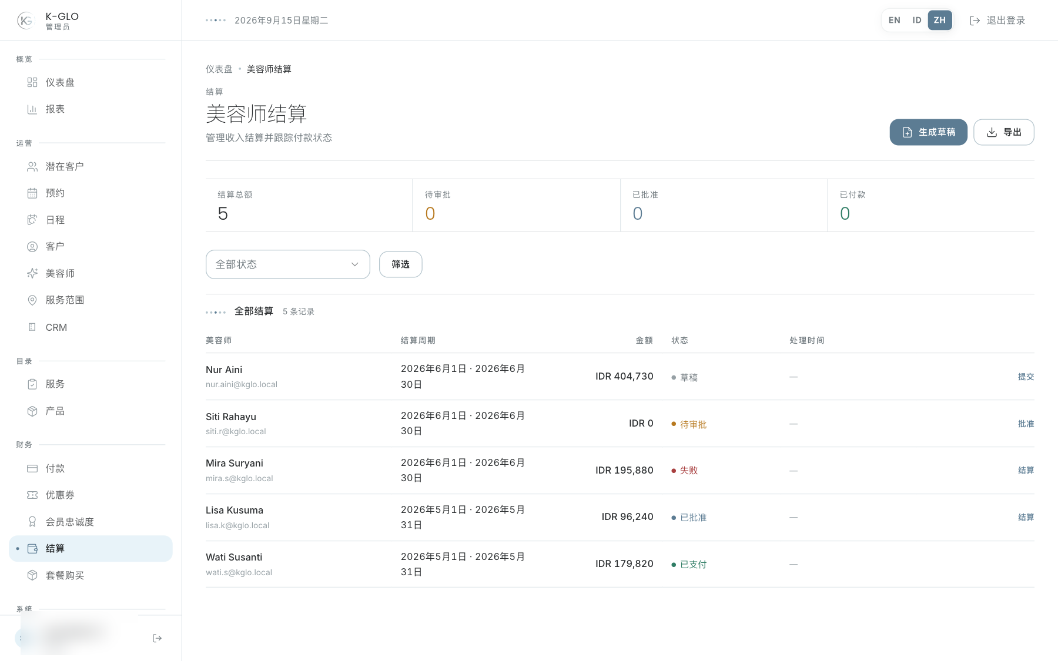Open the CRM book icon
Screen dimensions: 1058x661
coord(32,327)
